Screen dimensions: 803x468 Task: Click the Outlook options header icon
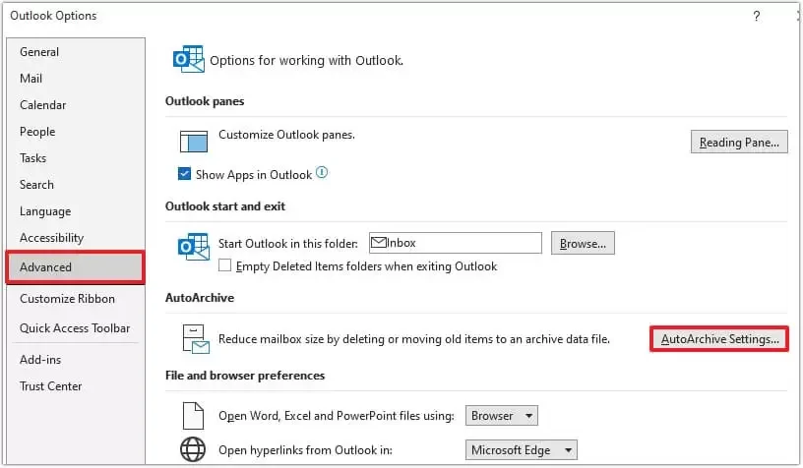188,60
